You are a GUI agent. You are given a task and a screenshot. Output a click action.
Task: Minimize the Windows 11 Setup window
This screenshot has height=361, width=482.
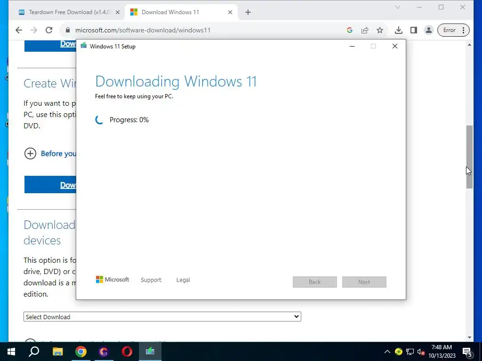[x=352, y=47]
